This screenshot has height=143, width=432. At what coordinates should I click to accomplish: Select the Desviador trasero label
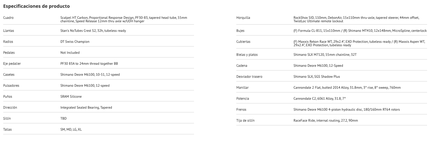pos(249,77)
